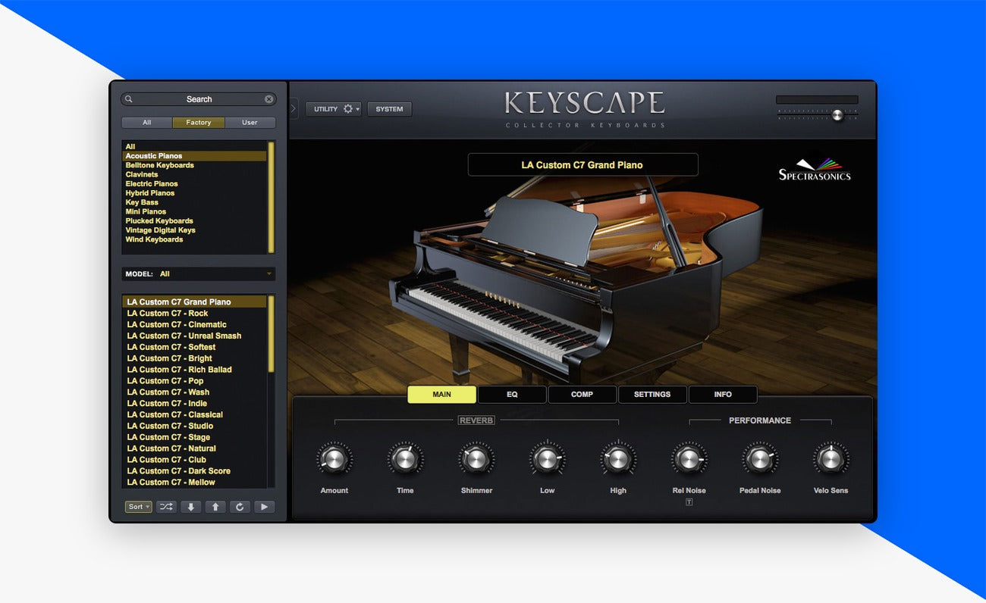Click the magnifier icon in the search bar

129,99
